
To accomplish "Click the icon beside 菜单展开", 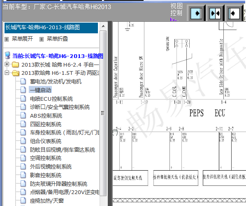I will (7, 39).
